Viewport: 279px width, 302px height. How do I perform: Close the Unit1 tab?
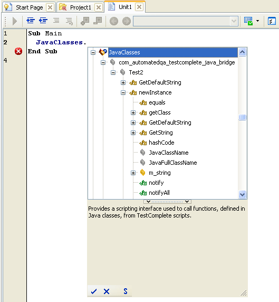pyautogui.click(x=139, y=7)
